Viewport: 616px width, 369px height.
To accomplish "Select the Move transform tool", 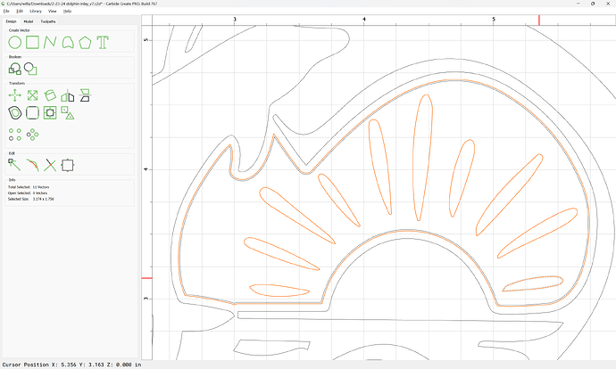I will 15,95.
